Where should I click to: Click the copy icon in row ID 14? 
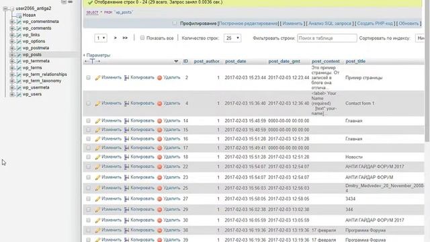coord(126,121)
